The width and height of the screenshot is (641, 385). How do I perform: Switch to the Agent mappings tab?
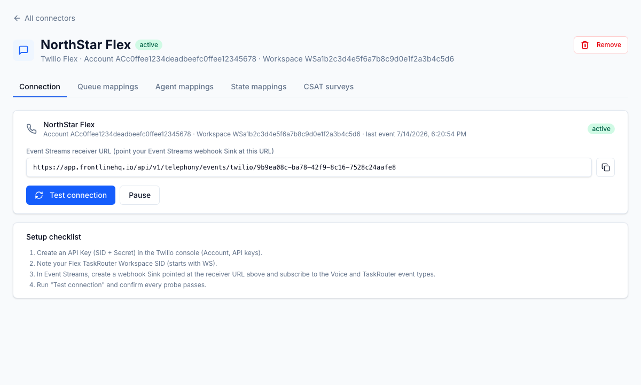pos(184,87)
